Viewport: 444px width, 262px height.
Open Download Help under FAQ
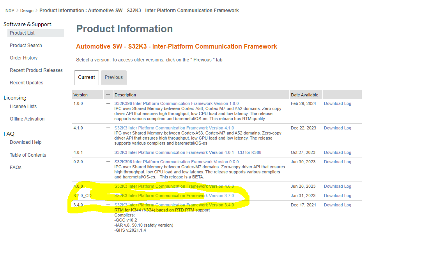(25, 142)
